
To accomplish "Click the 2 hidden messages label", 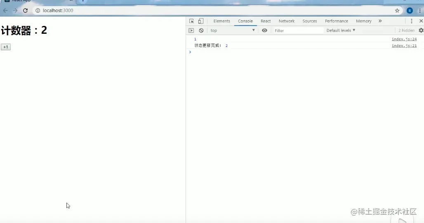I will pos(406,31).
